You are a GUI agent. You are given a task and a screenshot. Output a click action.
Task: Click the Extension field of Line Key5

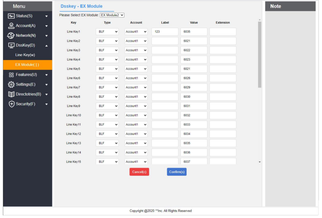pos(223,69)
